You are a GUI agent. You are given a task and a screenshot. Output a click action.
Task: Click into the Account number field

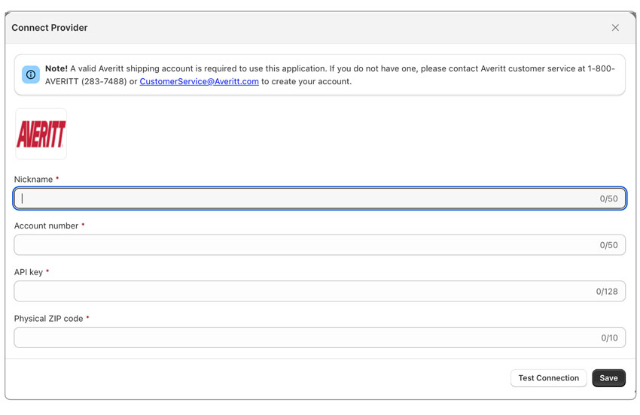pyautogui.click(x=319, y=245)
